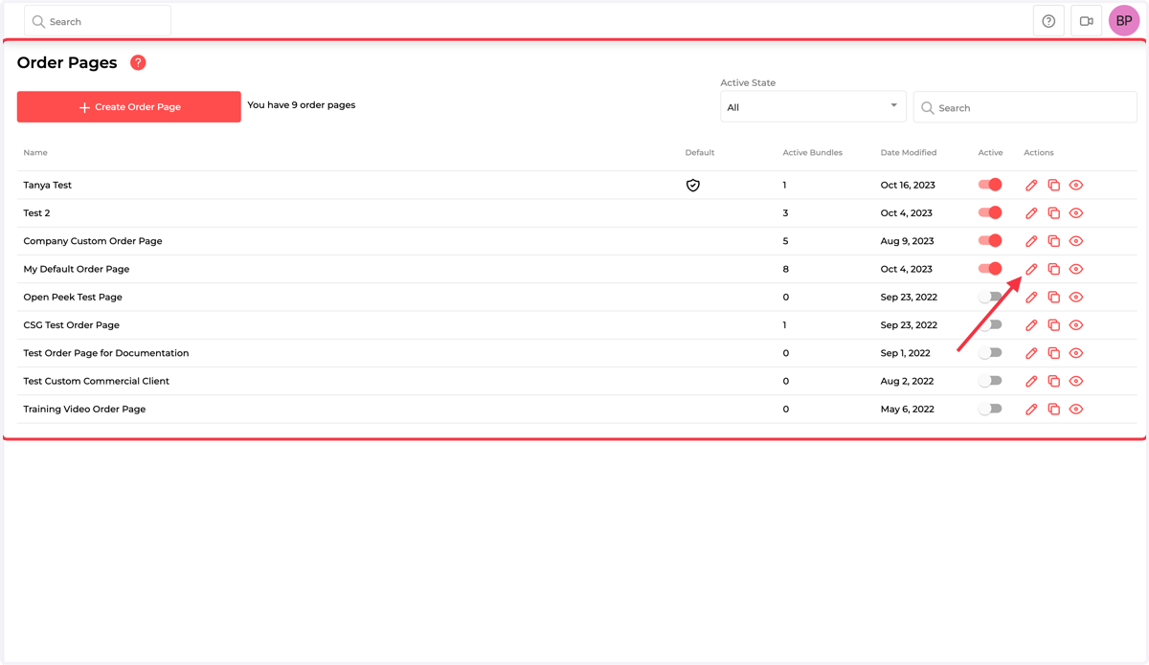The height and width of the screenshot is (665, 1149).
Task: Deactivate Company Custom Order Page toggle
Action: [x=990, y=240]
